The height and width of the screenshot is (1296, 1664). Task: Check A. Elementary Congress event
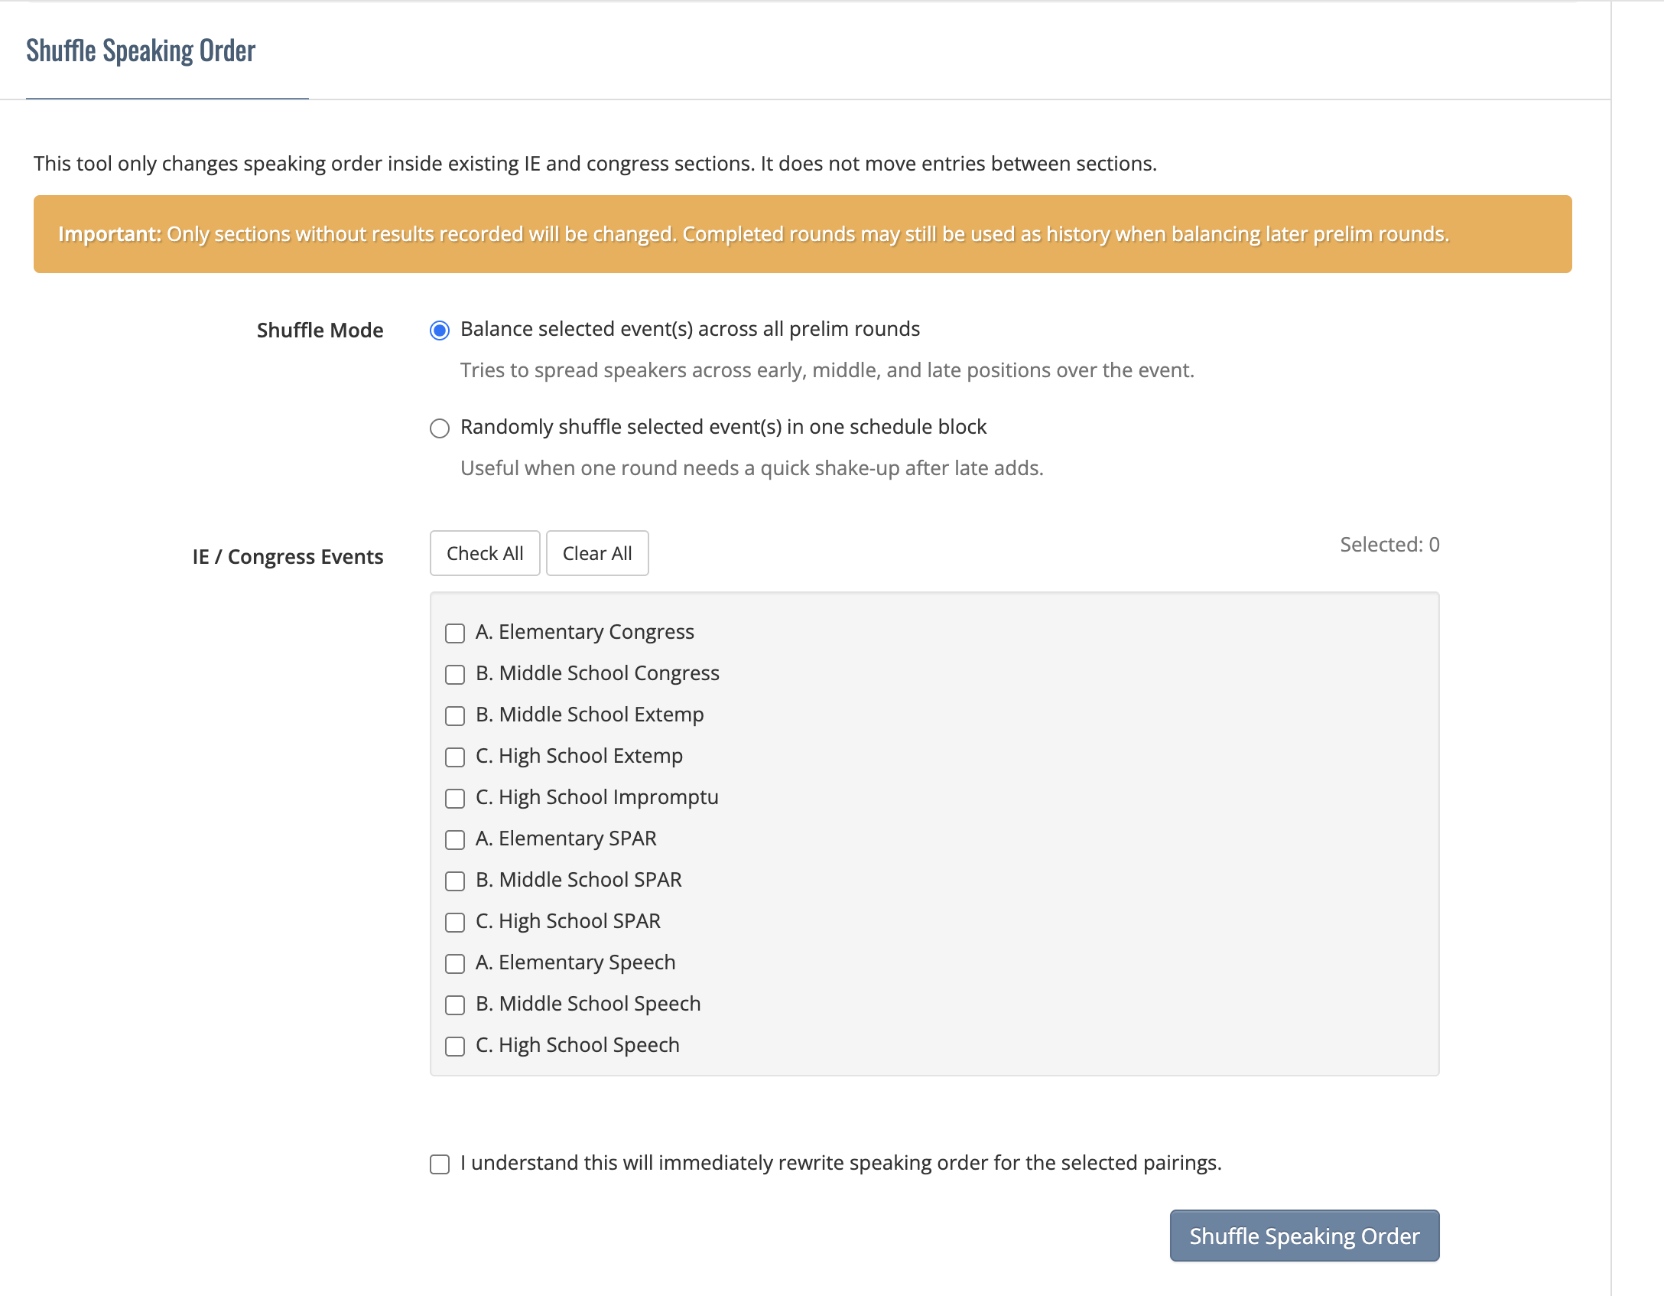coord(455,633)
